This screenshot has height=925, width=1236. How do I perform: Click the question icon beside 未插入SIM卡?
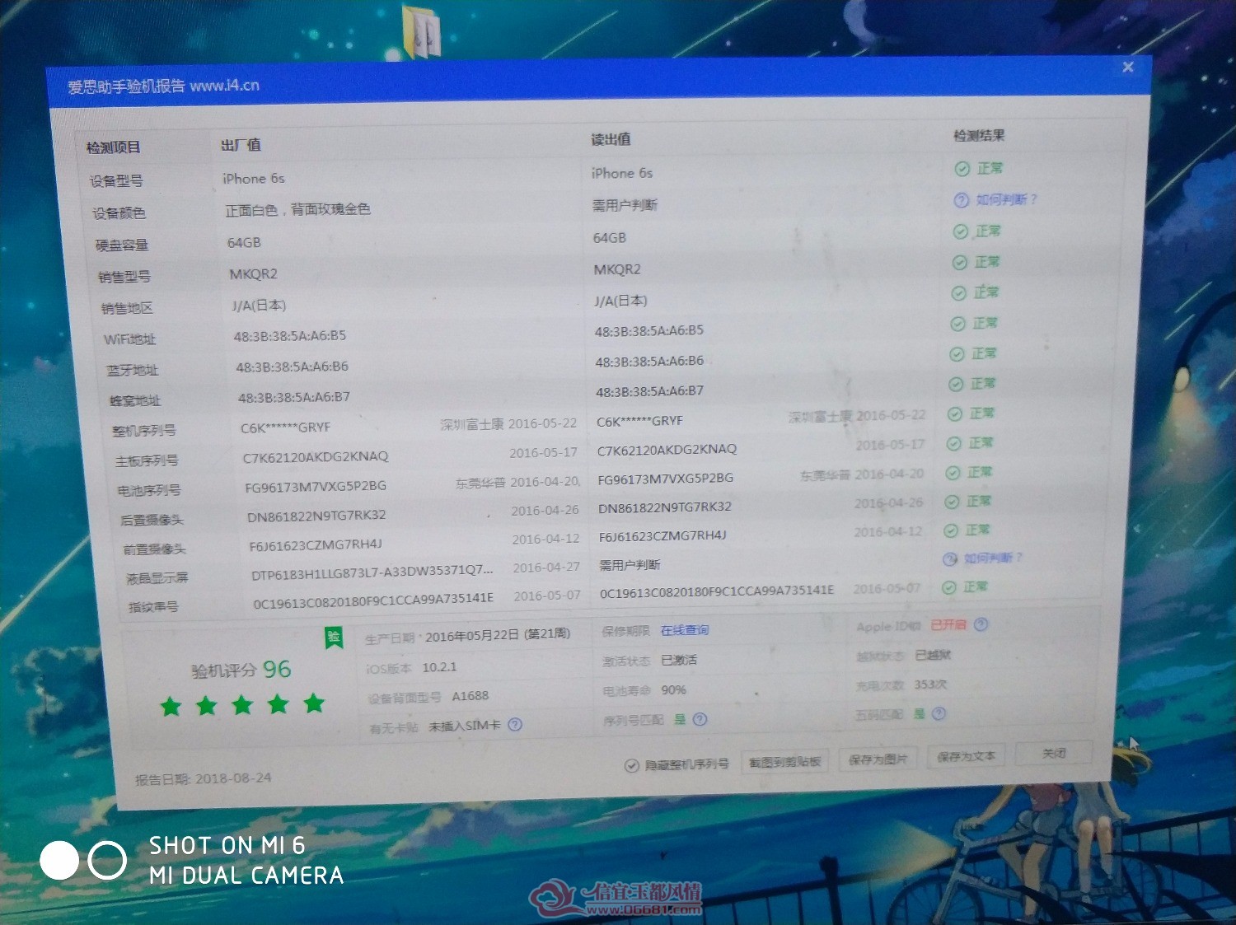(x=515, y=725)
